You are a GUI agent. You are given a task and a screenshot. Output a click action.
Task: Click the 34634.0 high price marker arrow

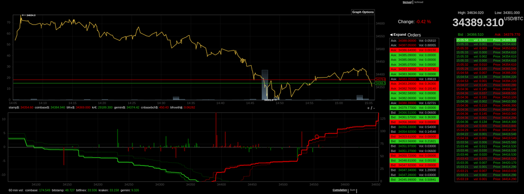[28, 15]
